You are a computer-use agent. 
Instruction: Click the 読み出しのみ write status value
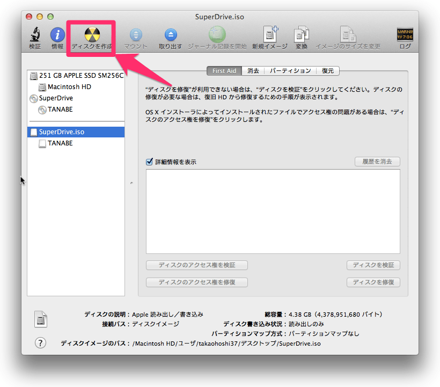pyautogui.click(x=306, y=324)
